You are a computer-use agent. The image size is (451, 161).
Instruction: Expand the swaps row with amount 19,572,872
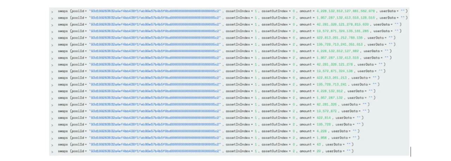[52, 111]
